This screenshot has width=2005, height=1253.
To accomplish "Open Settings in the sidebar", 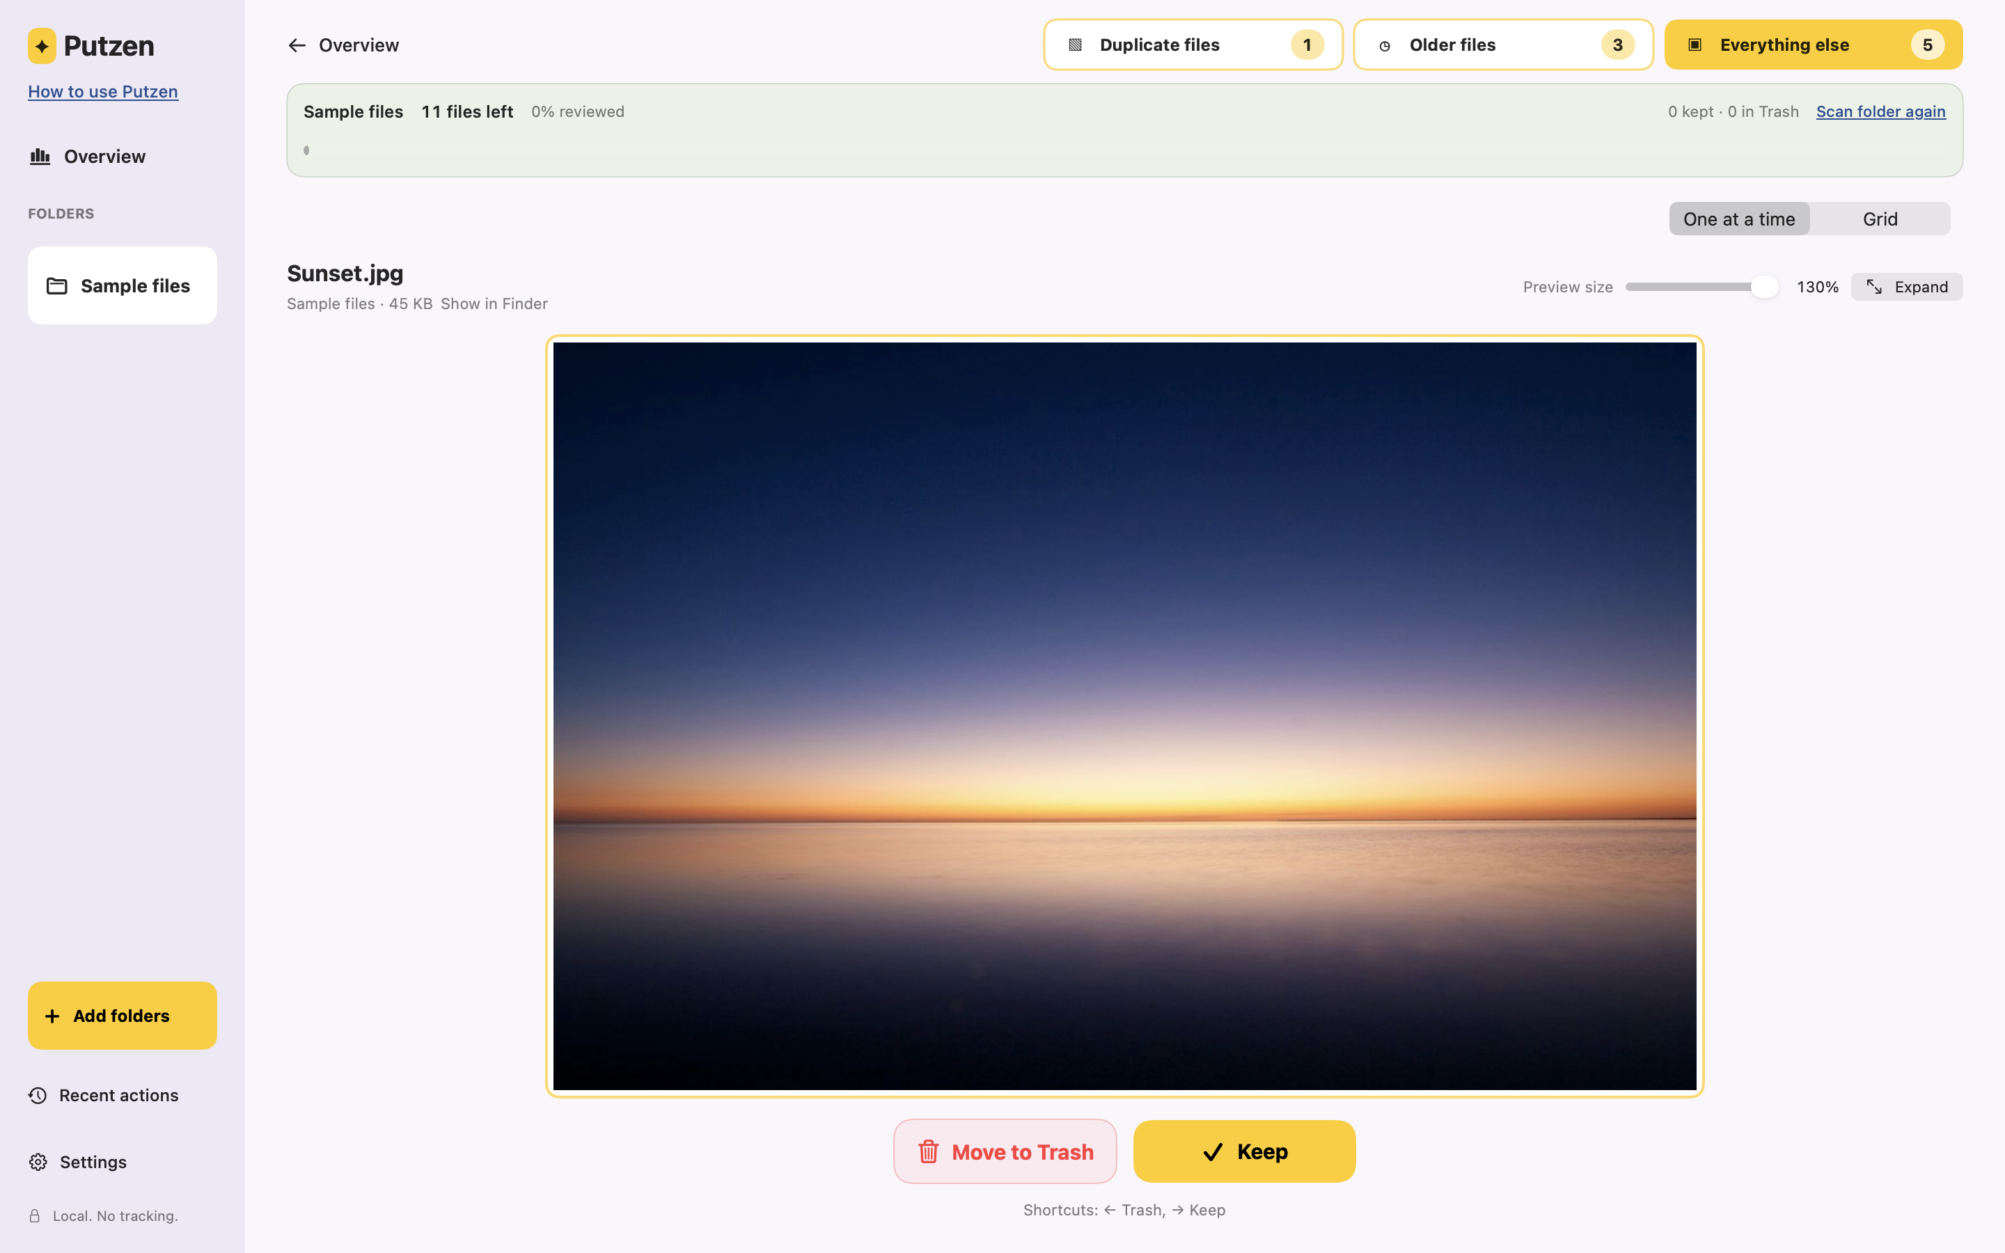I will tap(78, 1162).
